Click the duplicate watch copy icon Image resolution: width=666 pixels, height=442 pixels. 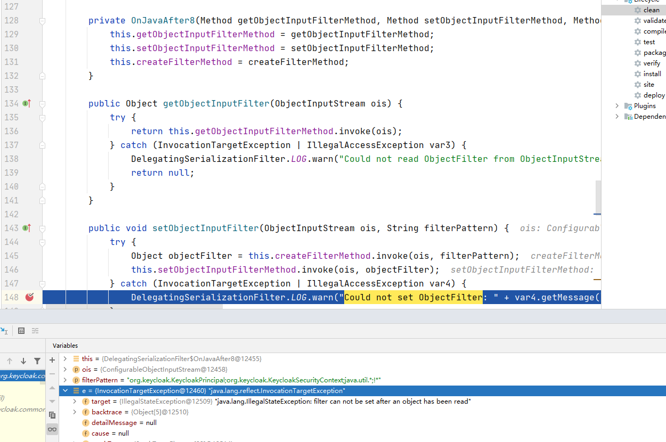(52, 415)
